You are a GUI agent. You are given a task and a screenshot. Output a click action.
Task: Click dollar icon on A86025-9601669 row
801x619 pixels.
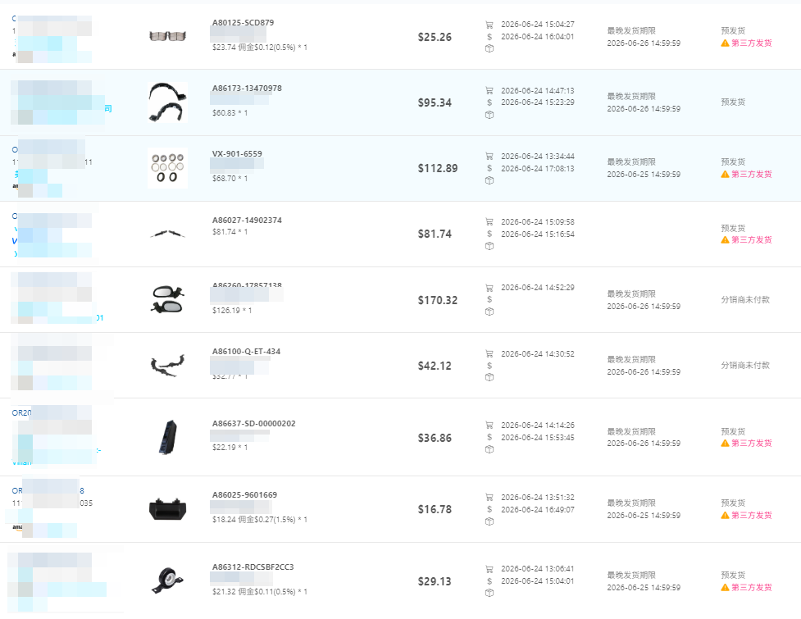coord(489,509)
